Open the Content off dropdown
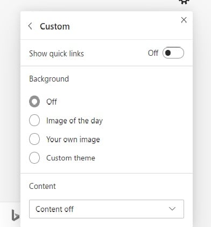The height and width of the screenshot is (227, 211). coord(107,209)
